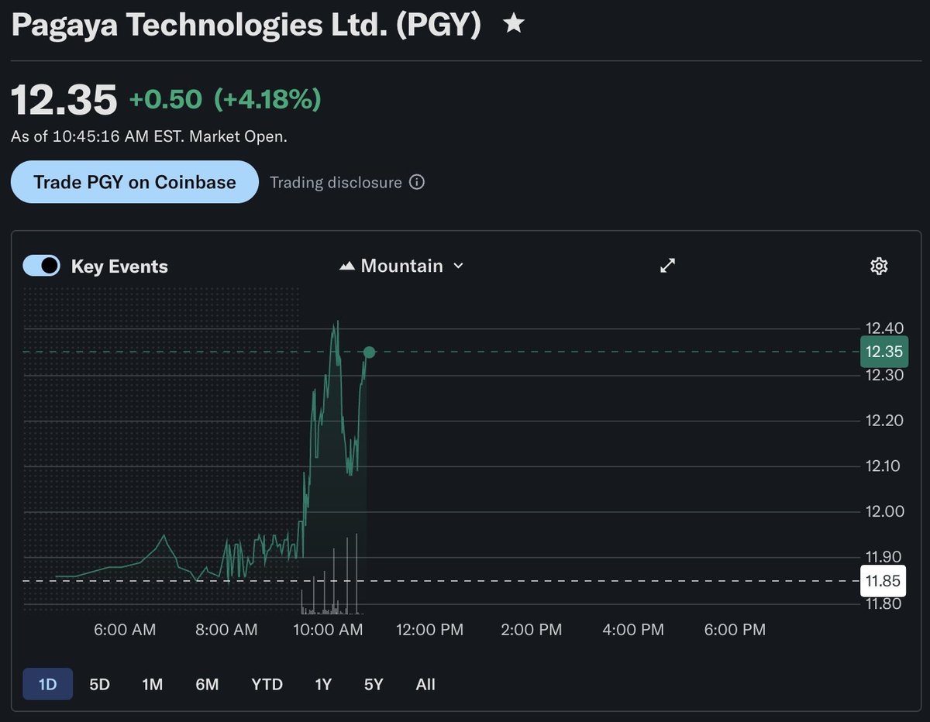930x722 pixels.
Task: Show the All time range
Action: click(x=425, y=684)
